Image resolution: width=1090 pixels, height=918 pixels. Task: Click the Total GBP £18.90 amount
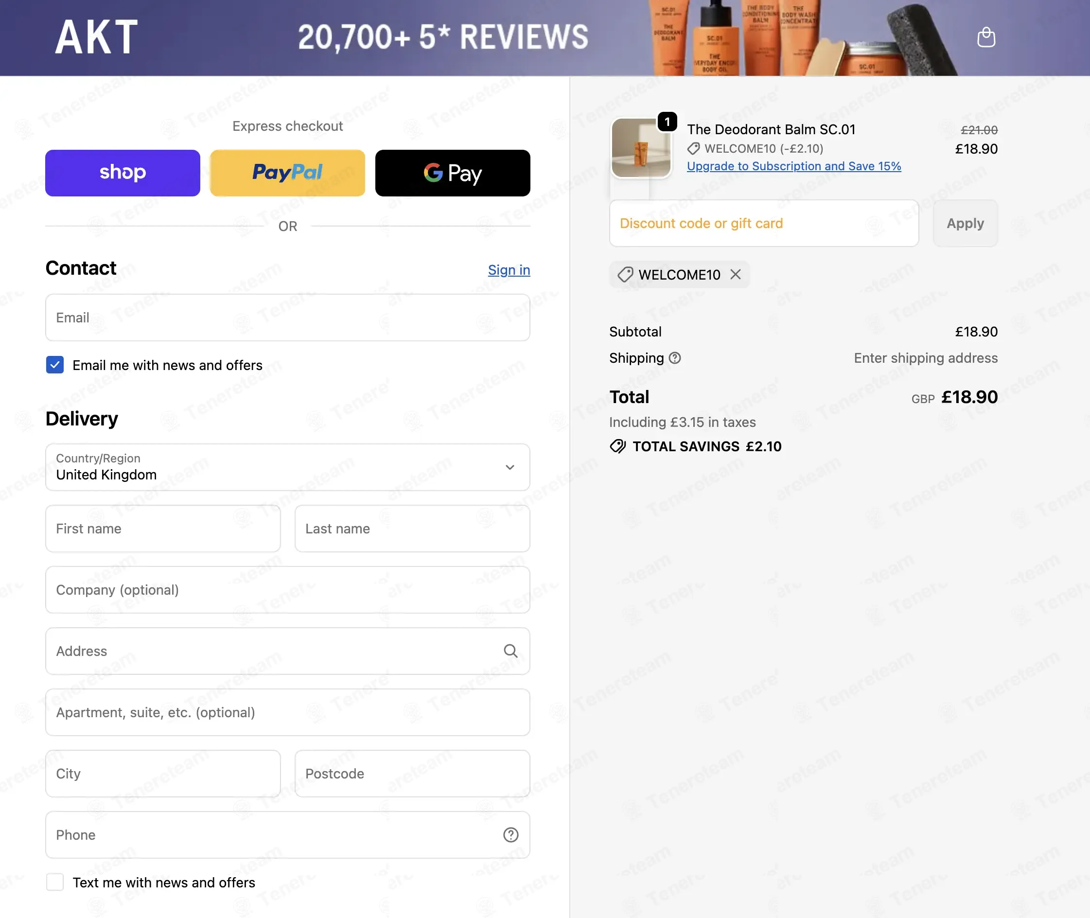click(954, 397)
